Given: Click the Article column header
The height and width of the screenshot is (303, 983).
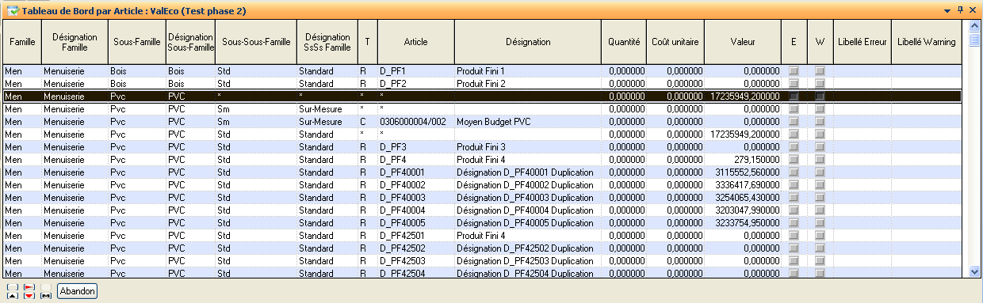Looking at the screenshot, I should point(416,42).
